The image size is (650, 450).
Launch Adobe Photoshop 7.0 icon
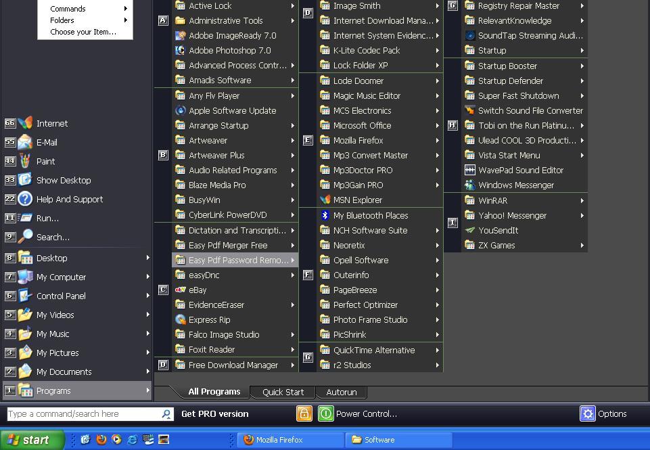pyautogui.click(x=181, y=51)
